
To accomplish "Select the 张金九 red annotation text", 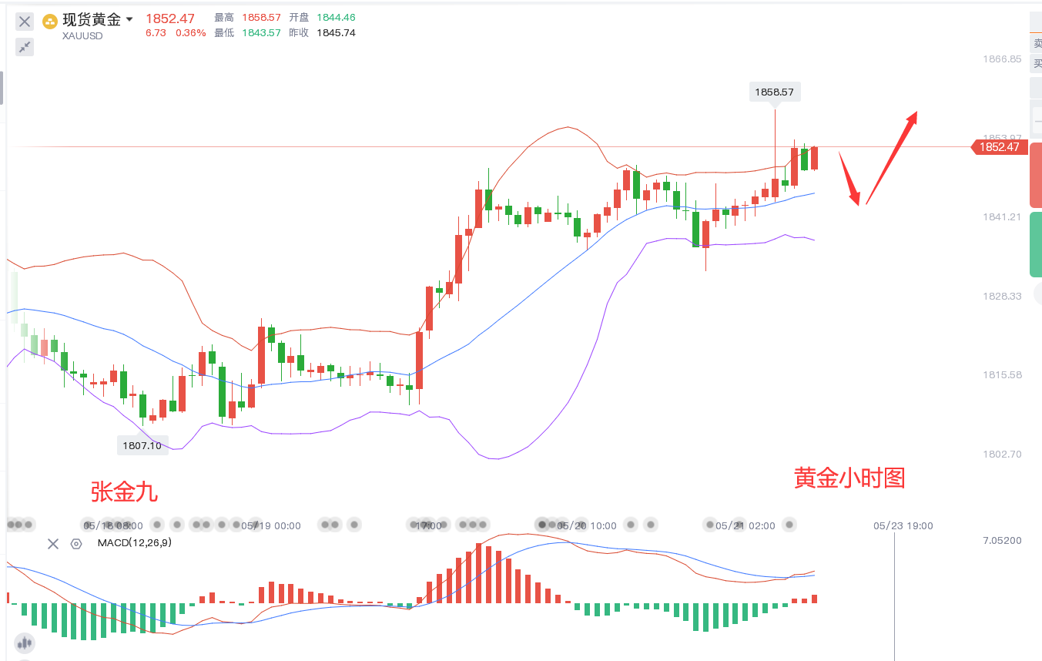I will (124, 492).
